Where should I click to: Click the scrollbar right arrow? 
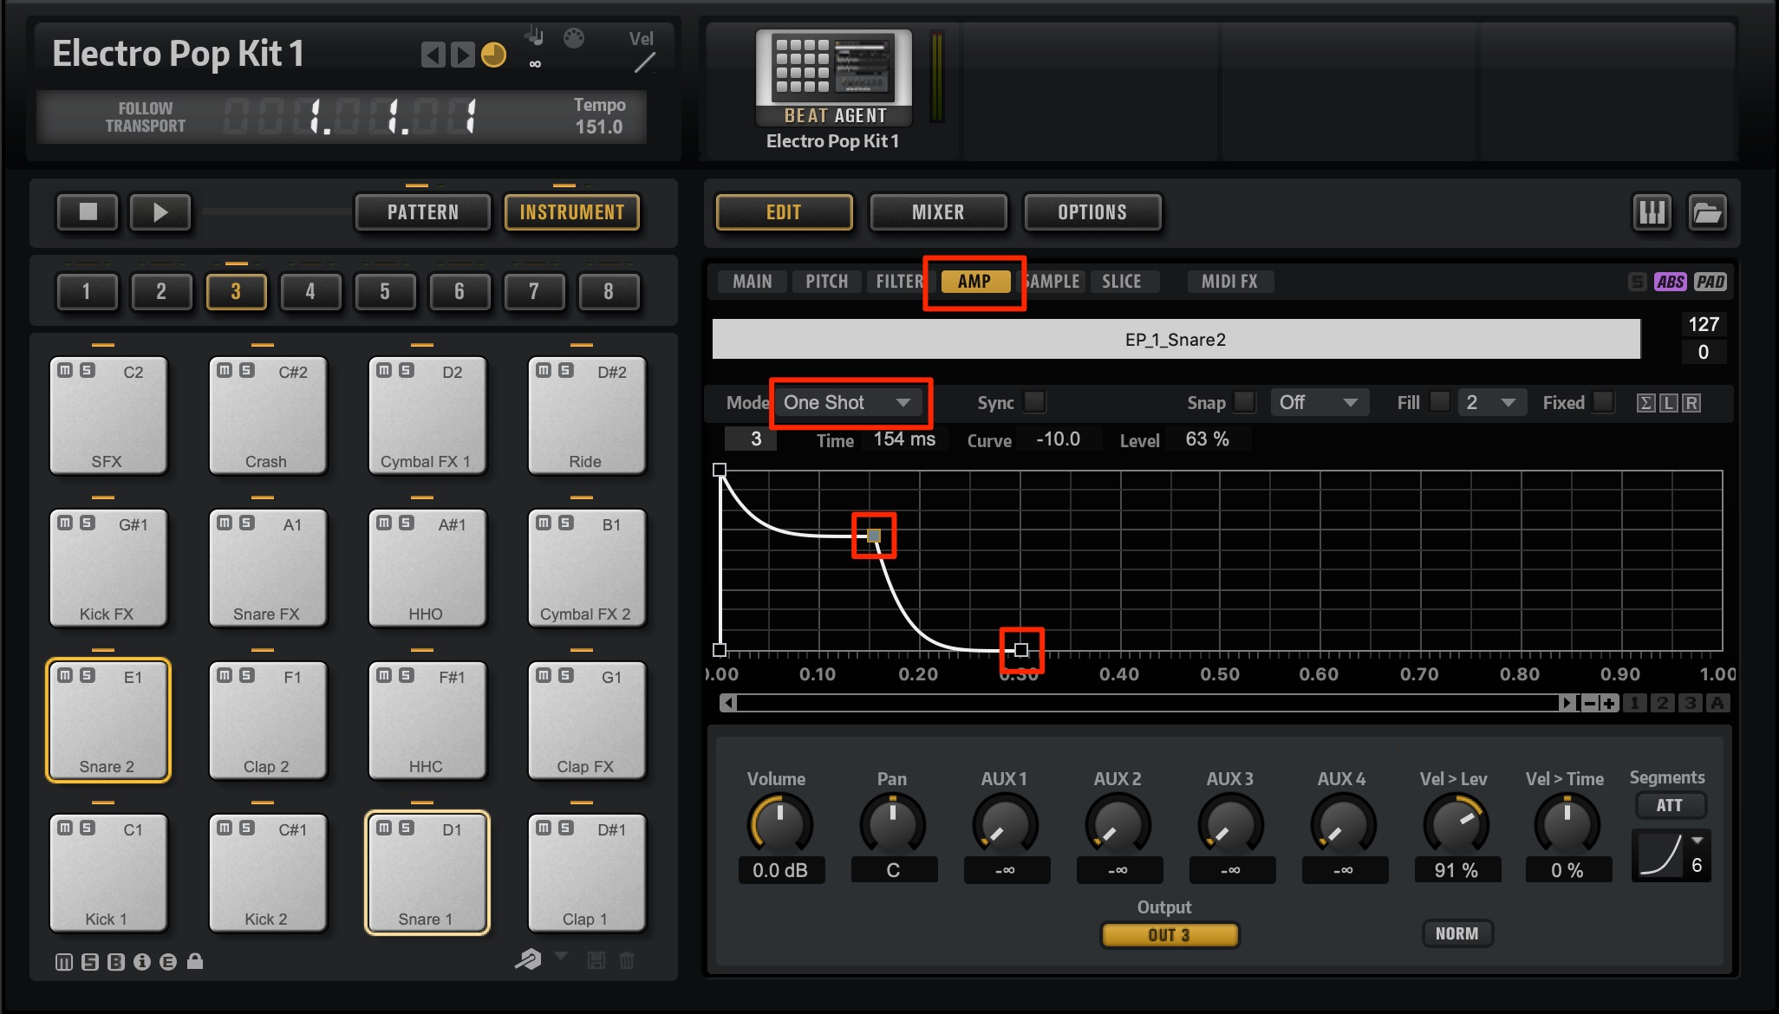point(1567,703)
